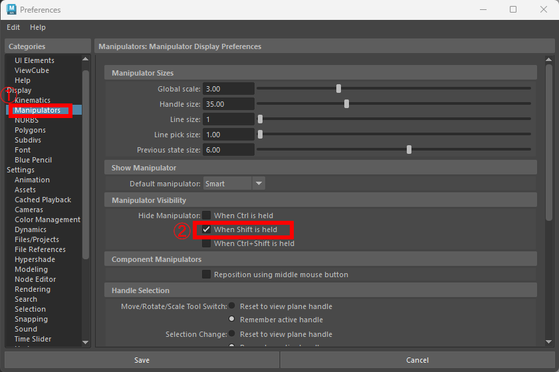Enable When Ctrl+Shift is held option
Image resolution: width=559 pixels, height=372 pixels.
point(207,243)
